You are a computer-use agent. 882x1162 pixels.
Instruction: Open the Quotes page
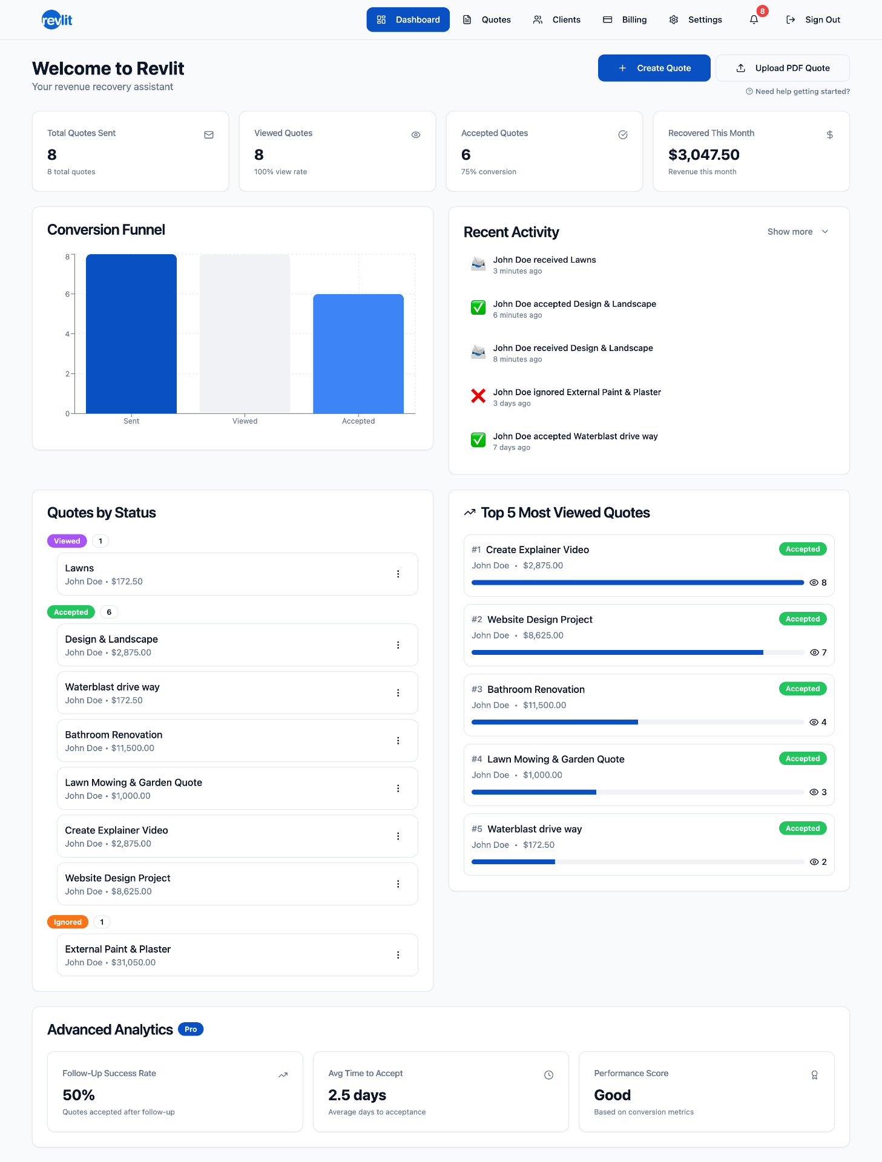pyautogui.click(x=487, y=19)
